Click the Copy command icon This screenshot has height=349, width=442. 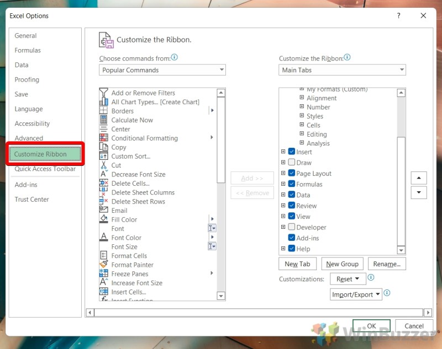click(x=103, y=147)
